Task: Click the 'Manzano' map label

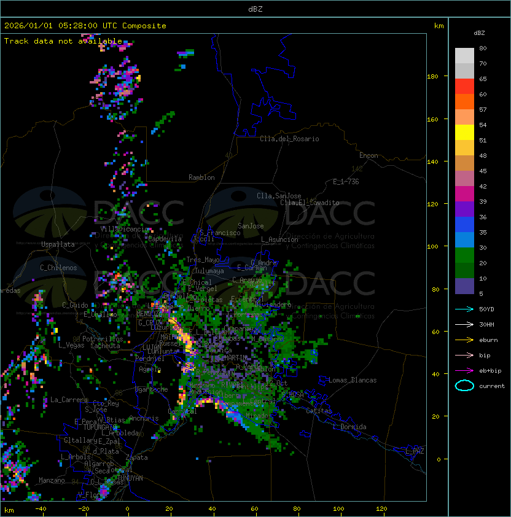Action: coord(52,480)
